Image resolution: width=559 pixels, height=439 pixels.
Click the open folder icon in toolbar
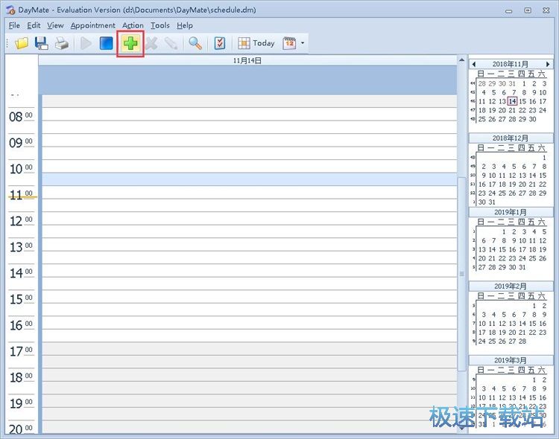(x=22, y=43)
